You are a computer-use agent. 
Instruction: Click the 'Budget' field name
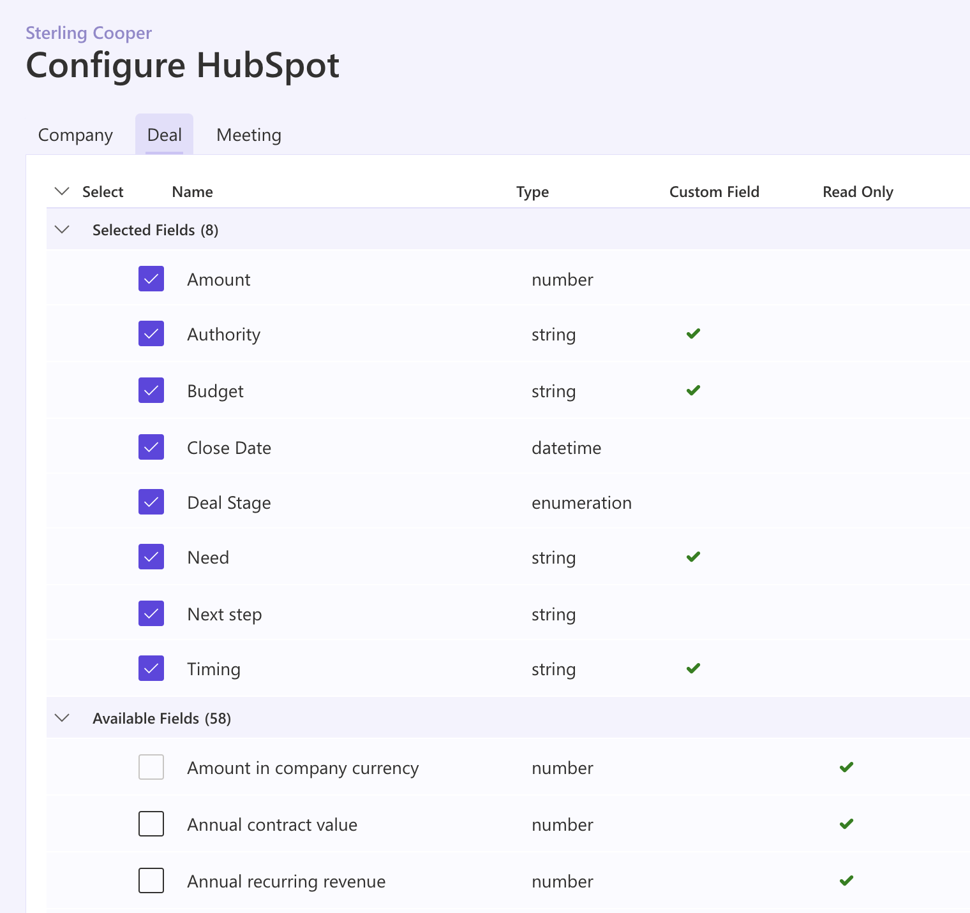216,391
